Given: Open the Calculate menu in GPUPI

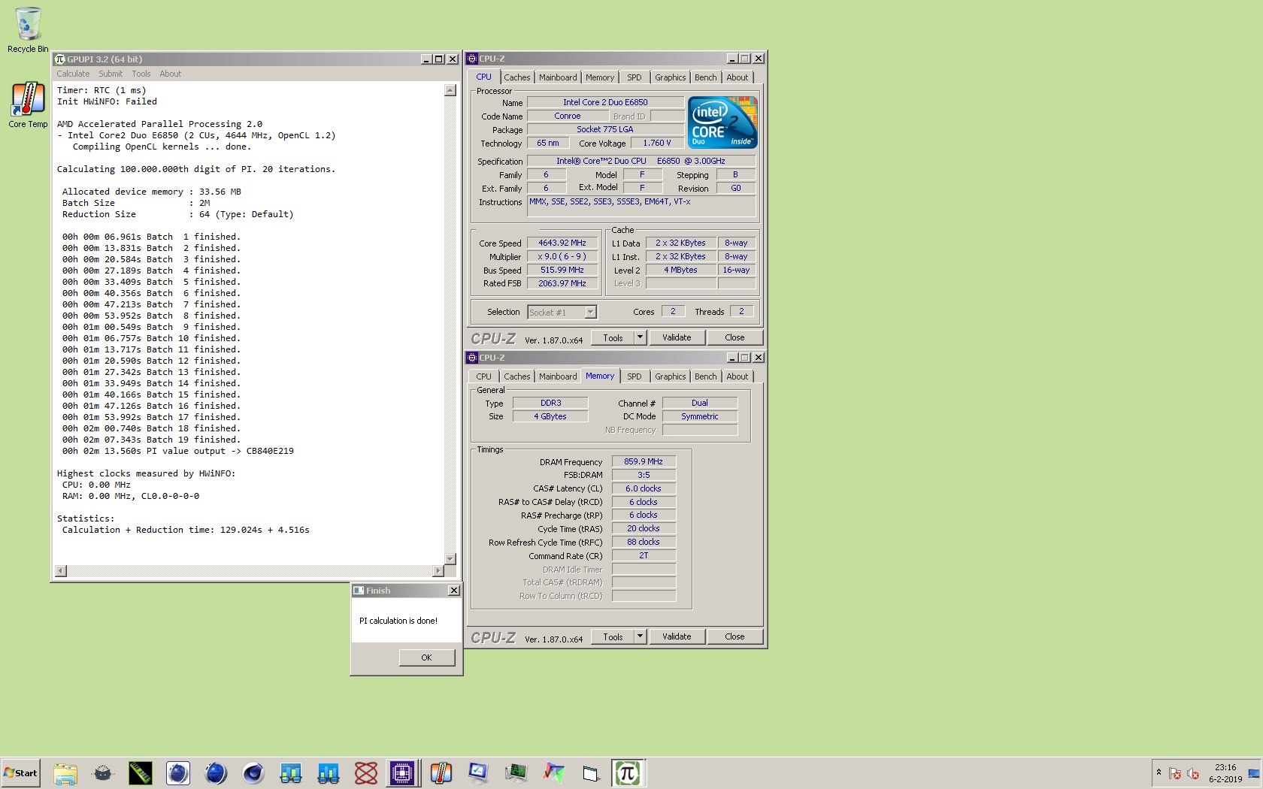Looking at the screenshot, I should point(73,74).
